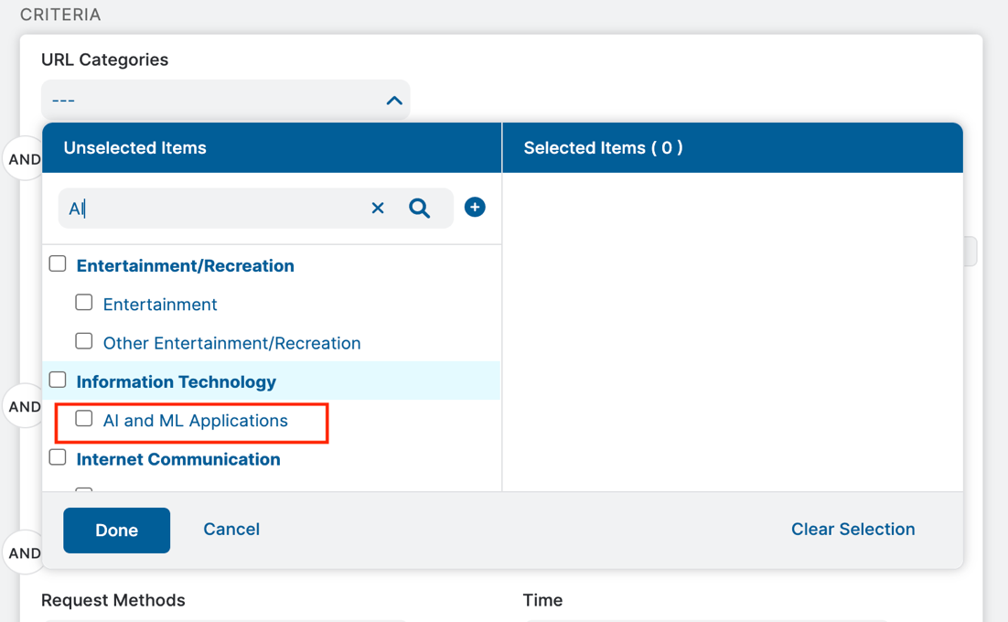Collapse URL Categories with the chevron arrow
Screen dimensions: 1008x622
(394, 101)
